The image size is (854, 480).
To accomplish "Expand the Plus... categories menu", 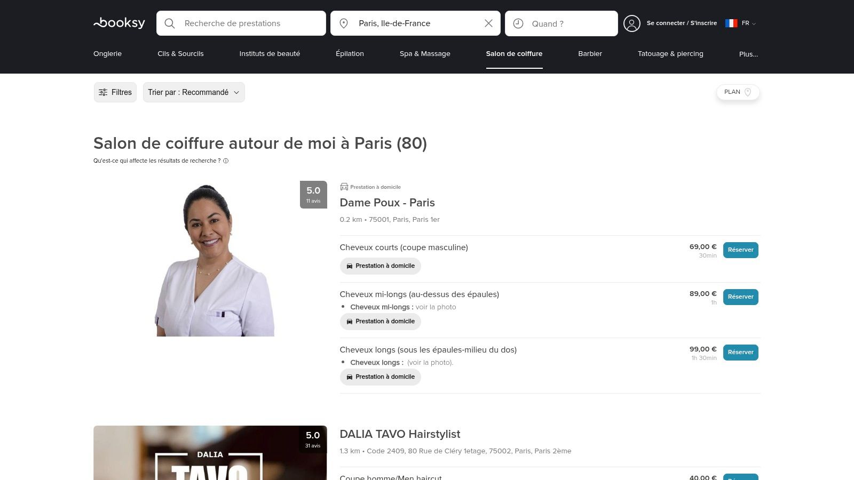I will (x=748, y=54).
